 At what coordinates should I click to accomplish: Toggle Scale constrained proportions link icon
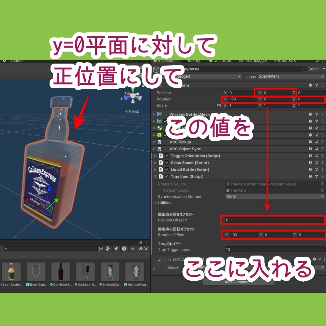click(219, 105)
